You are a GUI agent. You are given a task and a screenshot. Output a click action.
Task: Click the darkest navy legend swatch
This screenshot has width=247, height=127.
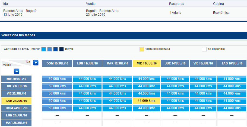(x=61, y=49)
